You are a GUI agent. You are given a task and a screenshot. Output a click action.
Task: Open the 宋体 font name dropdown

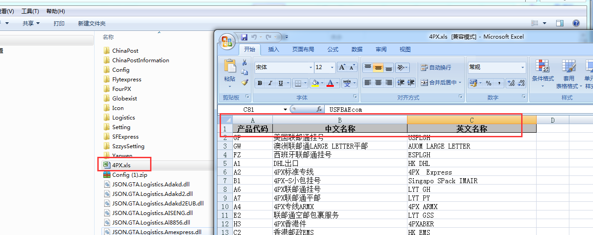tap(311, 67)
